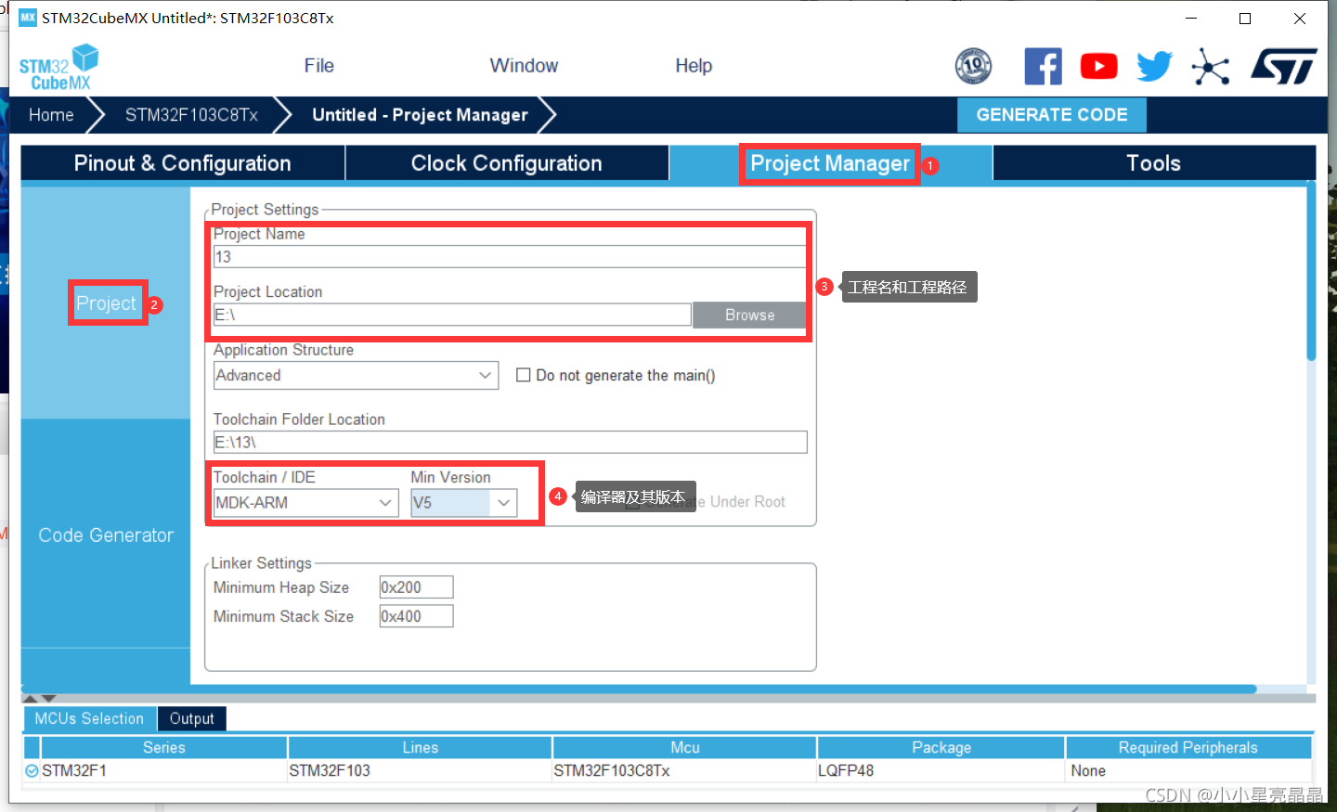1337x812 pixels.
Task: Click the vertical scrollbar of settings panel
Action: click(x=1311, y=271)
